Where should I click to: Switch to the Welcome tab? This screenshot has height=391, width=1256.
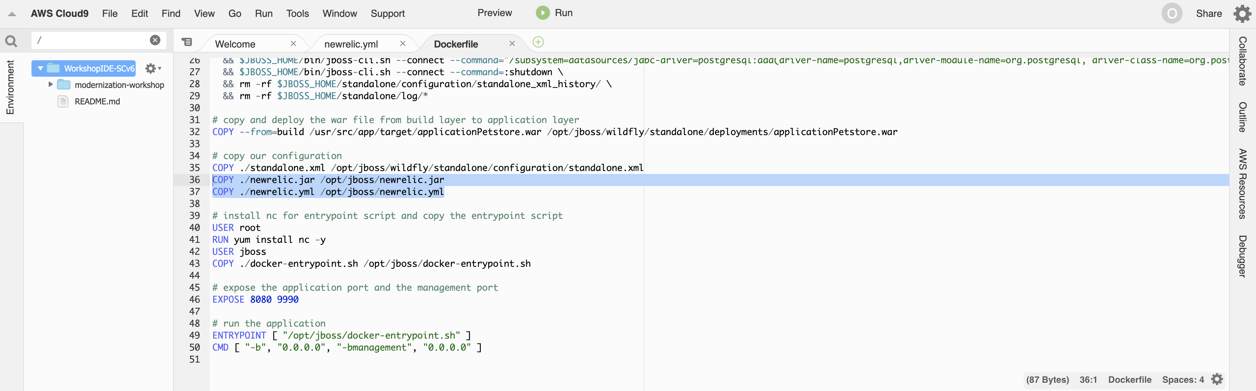pyautogui.click(x=235, y=44)
